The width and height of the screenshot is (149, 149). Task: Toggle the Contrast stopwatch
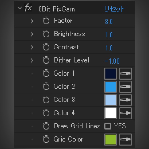pos(46,47)
